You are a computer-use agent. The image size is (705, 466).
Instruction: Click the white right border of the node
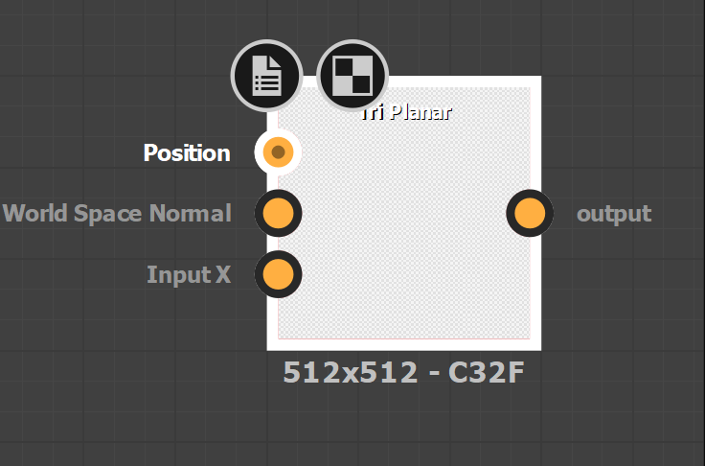[536, 288]
